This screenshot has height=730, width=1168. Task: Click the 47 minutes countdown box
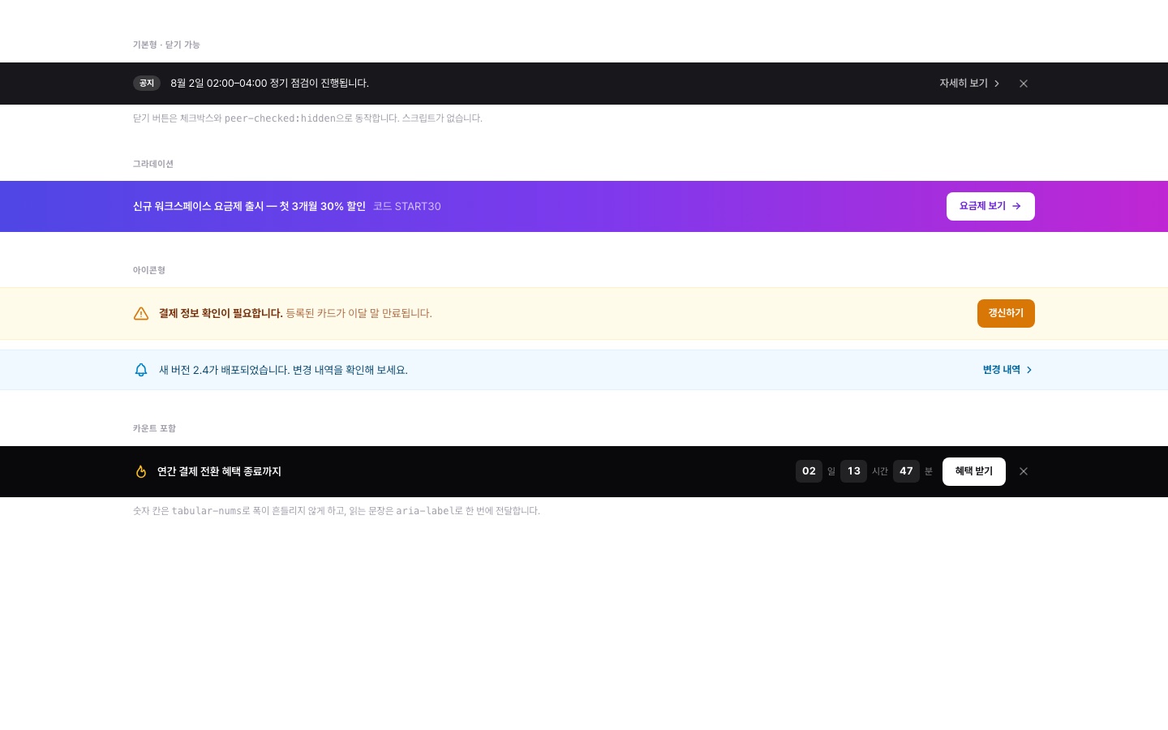906,471
